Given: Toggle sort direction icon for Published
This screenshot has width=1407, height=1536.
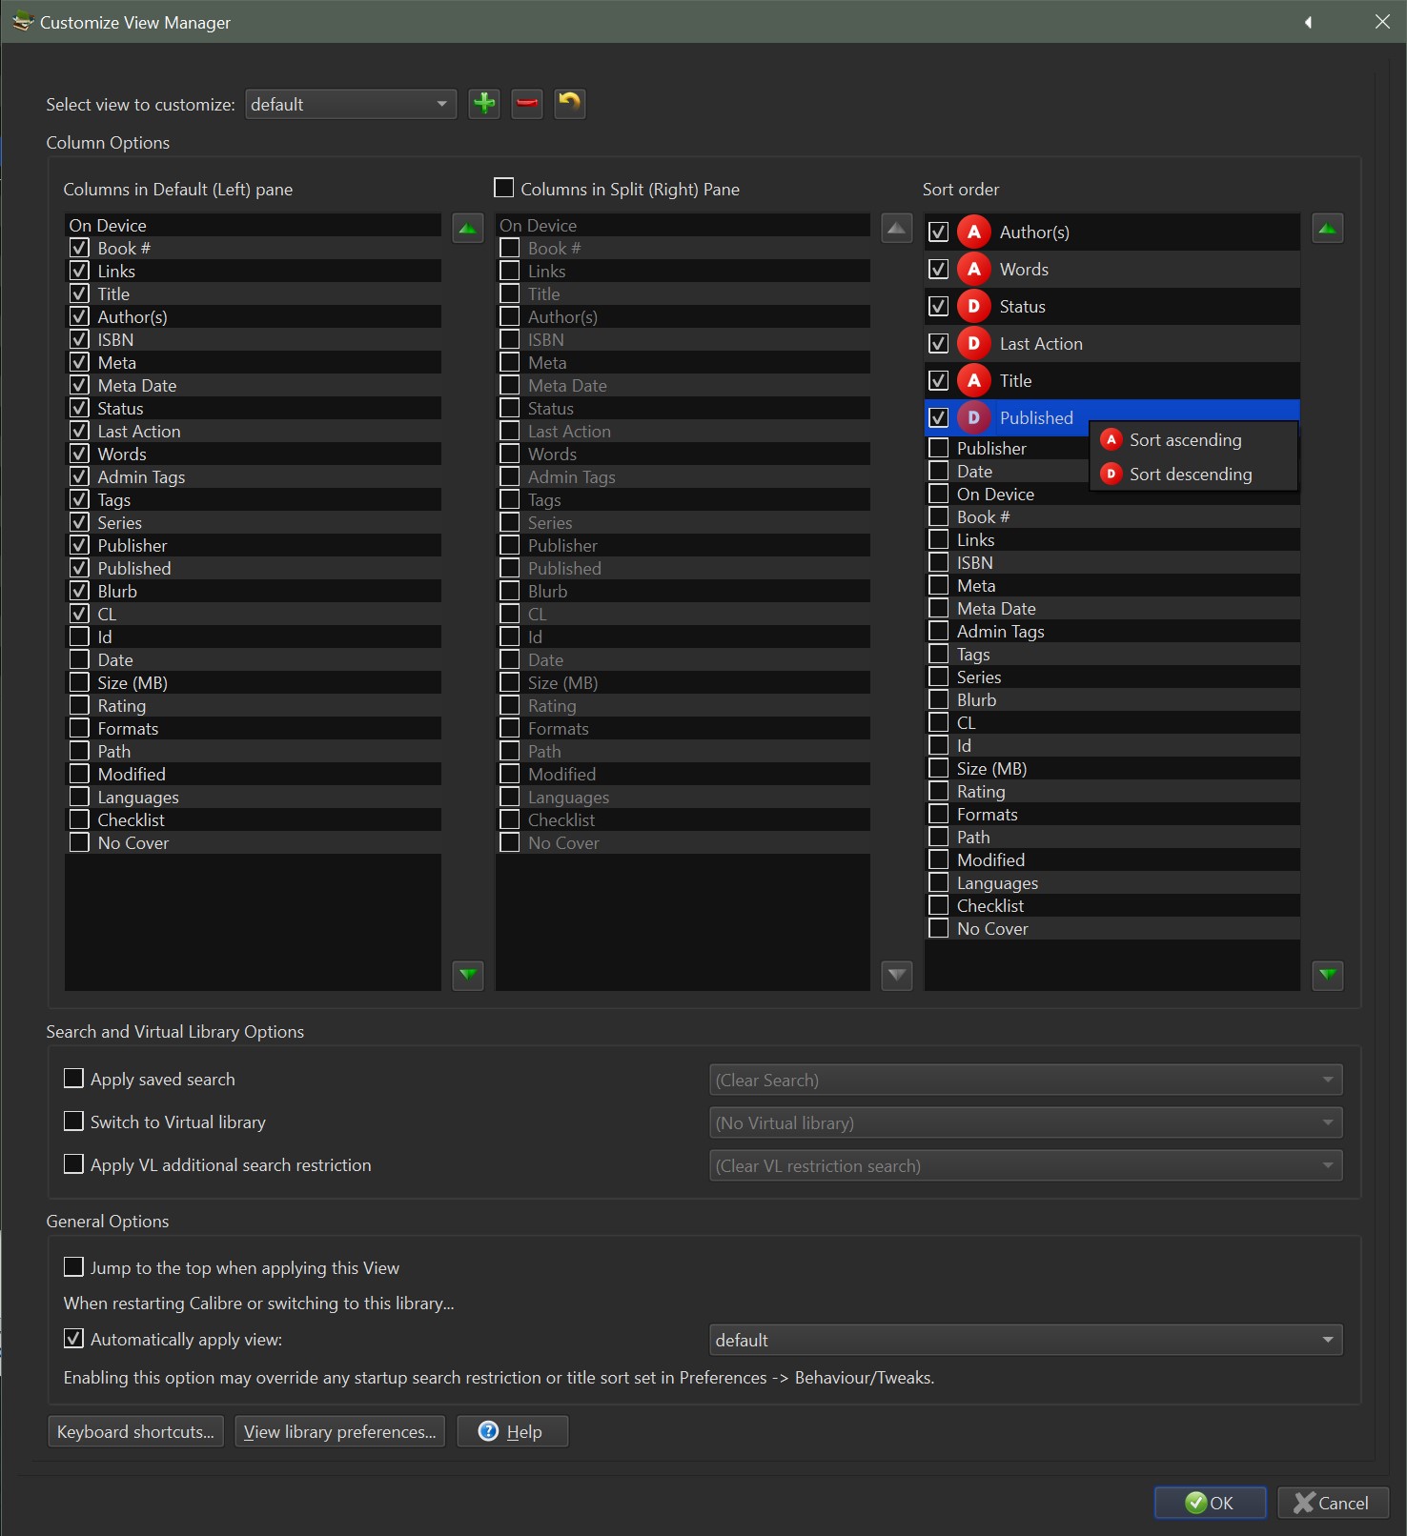Looking at the screenshot, I should tap(973, 418).
